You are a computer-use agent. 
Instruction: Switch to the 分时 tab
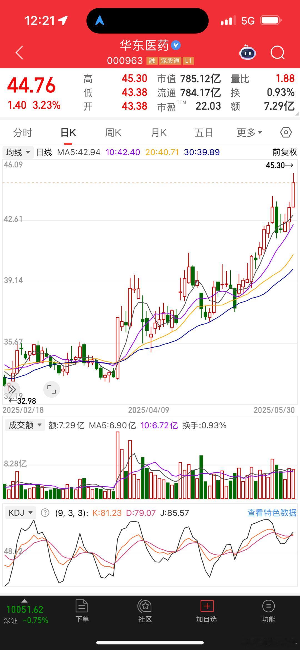(x=22, y=133)
